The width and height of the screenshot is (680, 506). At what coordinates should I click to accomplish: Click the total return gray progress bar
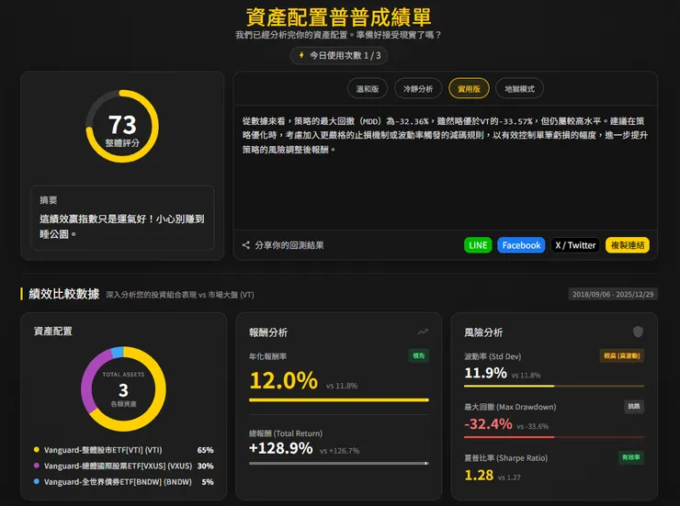339,463
